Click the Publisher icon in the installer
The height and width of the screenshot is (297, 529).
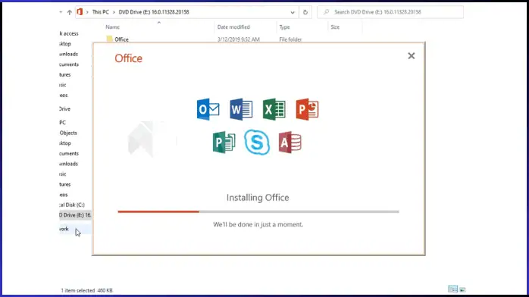click(224, 142)
